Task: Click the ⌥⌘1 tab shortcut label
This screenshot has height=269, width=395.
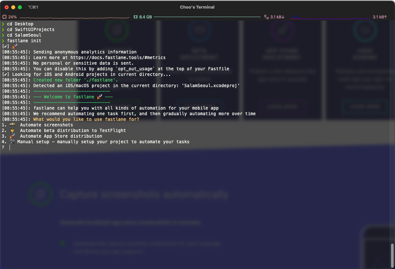Action: tap(33, 7)
